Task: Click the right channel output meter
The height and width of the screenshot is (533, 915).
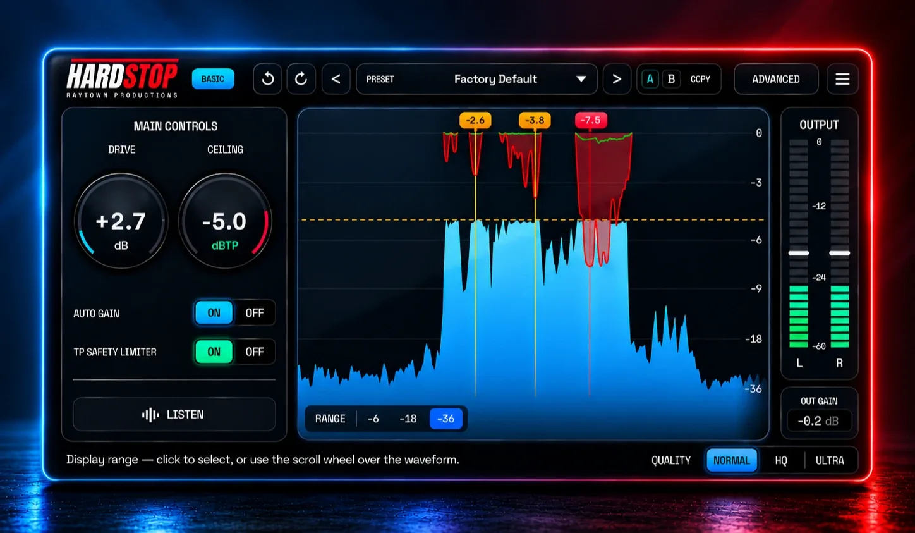Action: (x=840, y=243)
